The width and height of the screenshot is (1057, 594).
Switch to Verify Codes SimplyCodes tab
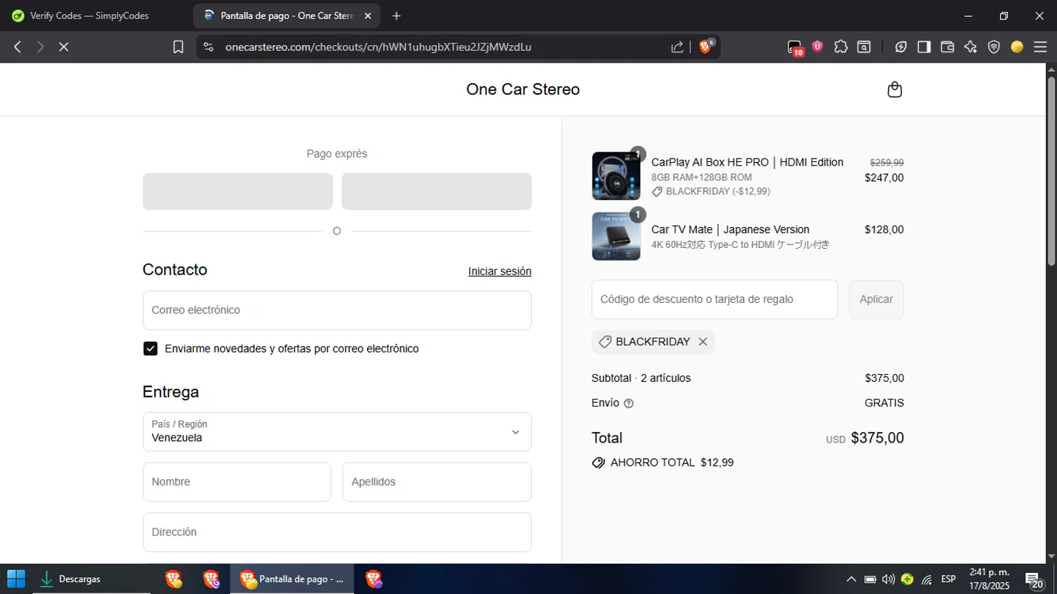89,16
